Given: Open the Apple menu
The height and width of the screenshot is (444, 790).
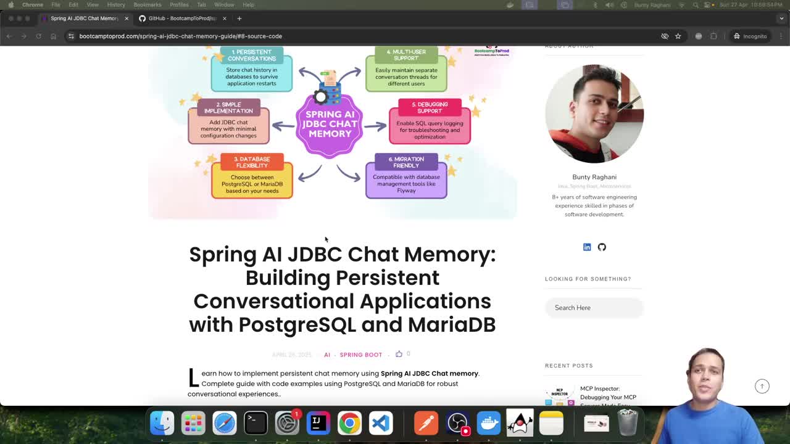Looking at the screenshot, I should [x=11, y=5].
